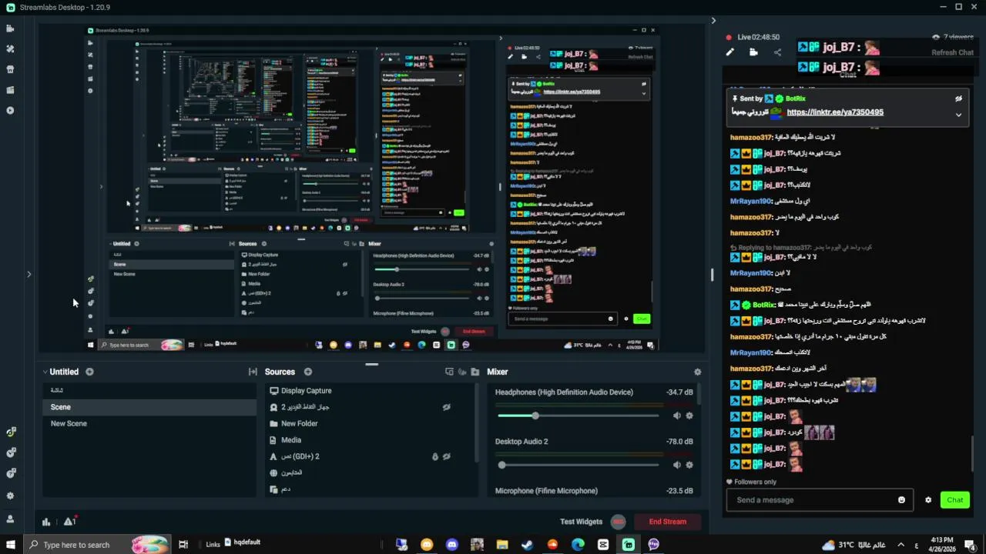The image size is (986, 554).
Task: Open the settings gear in left sidebar
Action: 10,496
